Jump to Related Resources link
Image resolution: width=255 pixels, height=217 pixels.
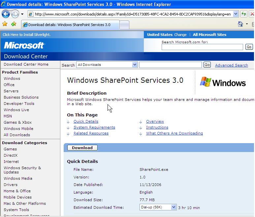coord(91,133)
